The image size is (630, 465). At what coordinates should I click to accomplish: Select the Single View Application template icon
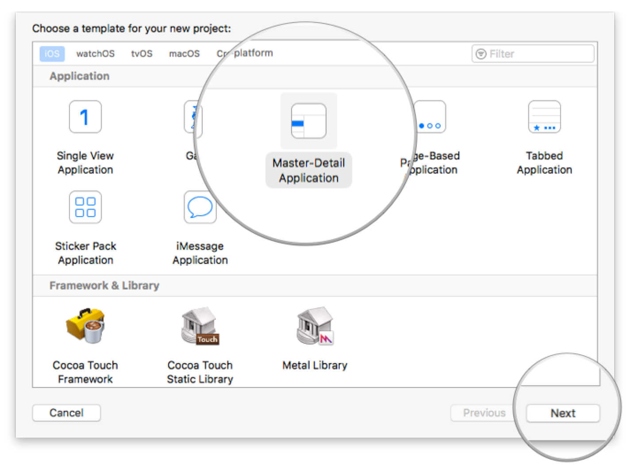pyautogui.click(x=85, y=117)
